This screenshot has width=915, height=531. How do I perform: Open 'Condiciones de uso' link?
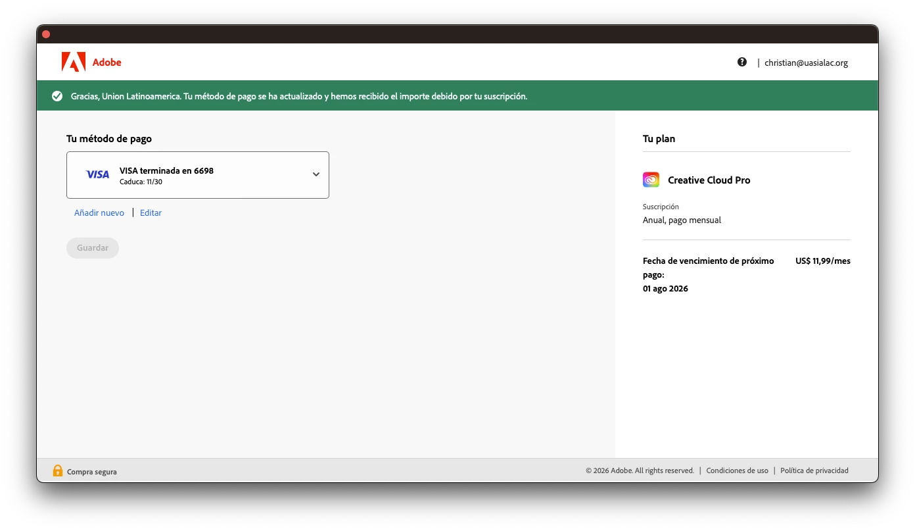737,470
